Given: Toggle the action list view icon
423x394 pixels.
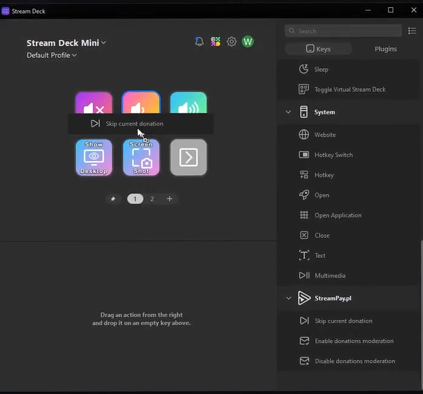Looking at the screenshot, I should pyautogui.click(x=412, y=31).
